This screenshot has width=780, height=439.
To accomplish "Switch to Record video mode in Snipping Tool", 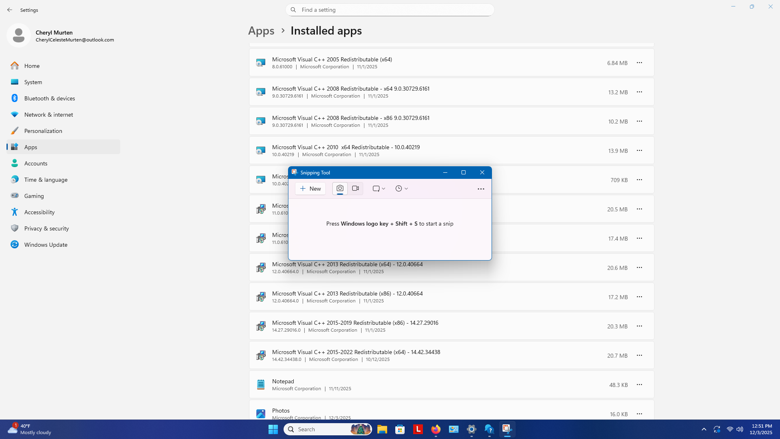I will point(355,189).
